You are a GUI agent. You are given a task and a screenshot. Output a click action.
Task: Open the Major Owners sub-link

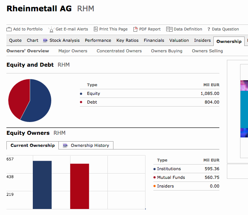(73, 51)
